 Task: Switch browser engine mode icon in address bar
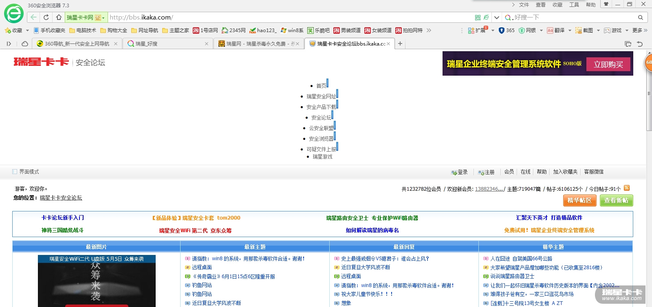(x=486, y=17)
